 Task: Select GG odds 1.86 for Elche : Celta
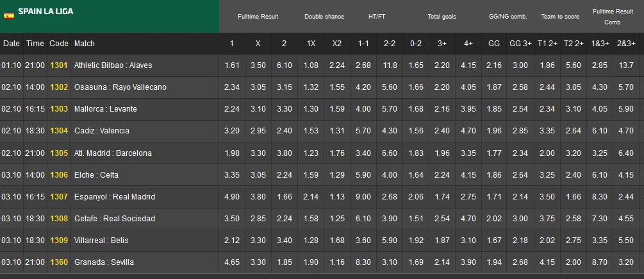(x=494, y=175)
